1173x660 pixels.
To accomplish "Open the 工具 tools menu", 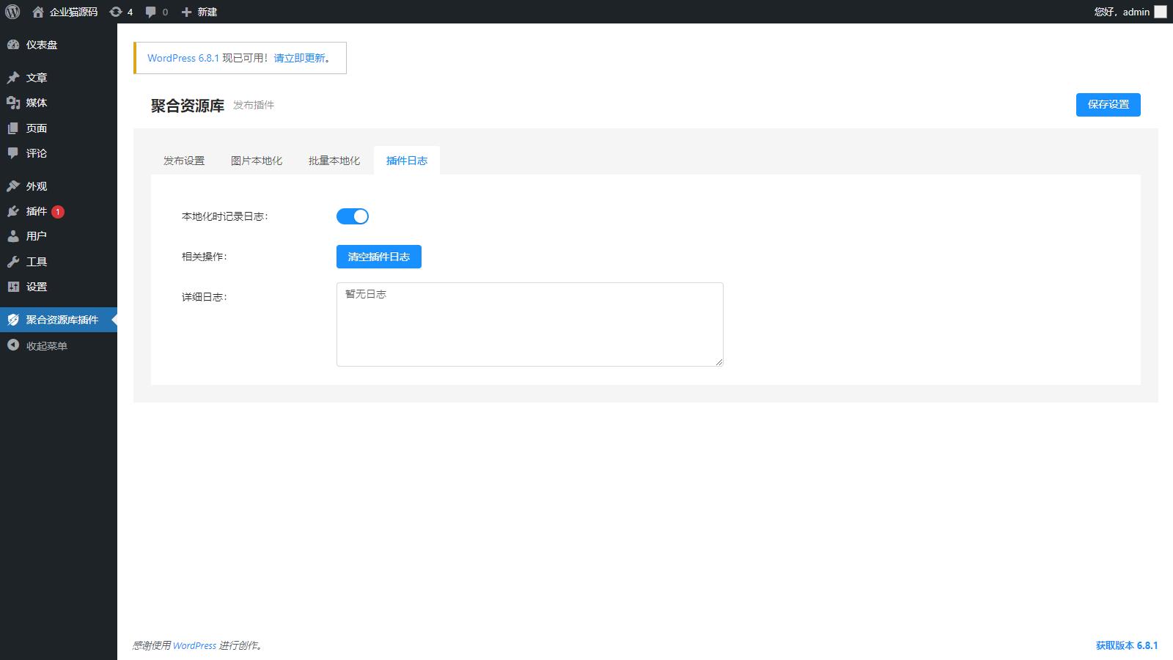I will coord(36,262).
